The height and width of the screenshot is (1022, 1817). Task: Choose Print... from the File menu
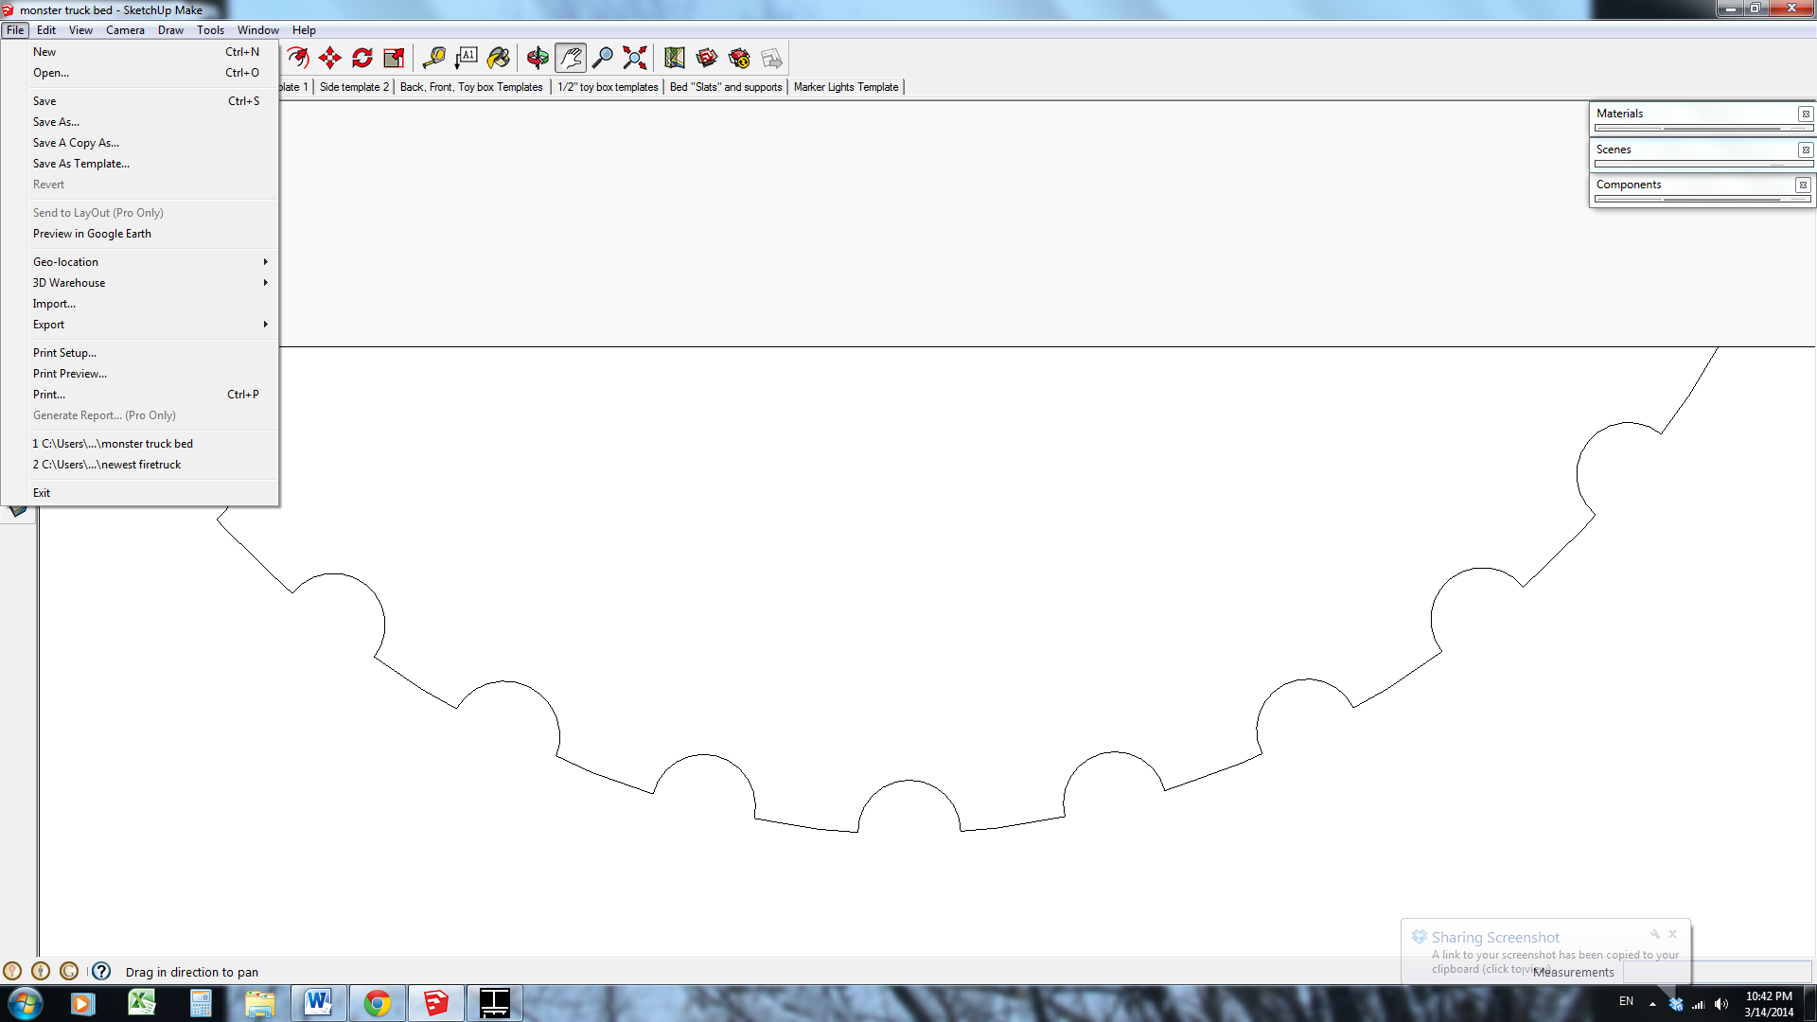tap(140, 395)
